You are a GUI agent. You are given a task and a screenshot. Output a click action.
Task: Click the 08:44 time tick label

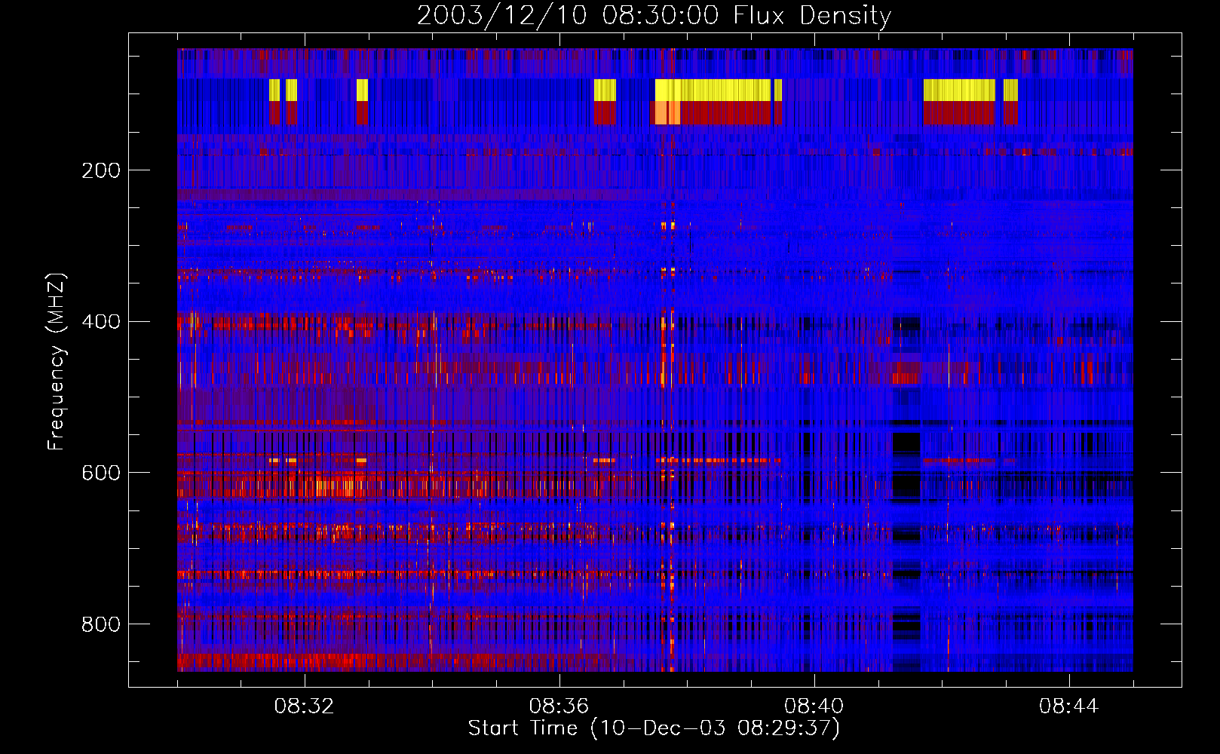pos(1069,706)
